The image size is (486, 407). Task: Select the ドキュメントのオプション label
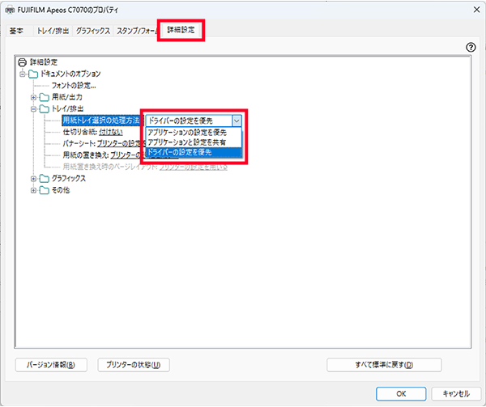pyautogui.click(x=70, y=74)
